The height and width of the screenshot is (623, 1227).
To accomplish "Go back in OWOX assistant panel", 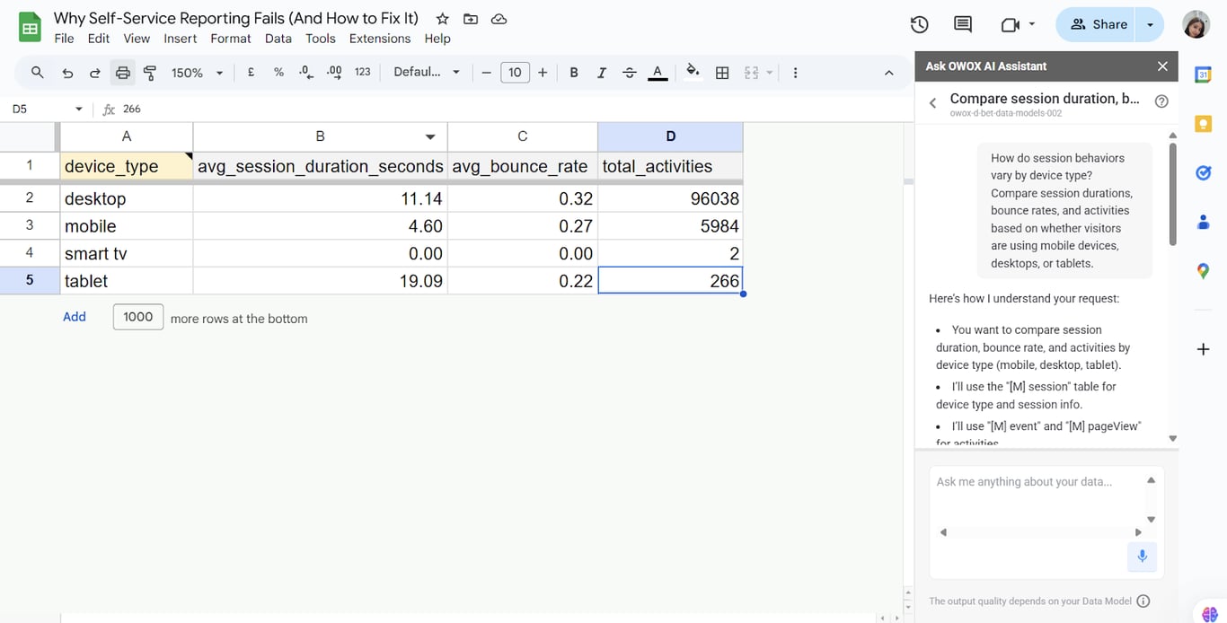I will pos(932,103).
